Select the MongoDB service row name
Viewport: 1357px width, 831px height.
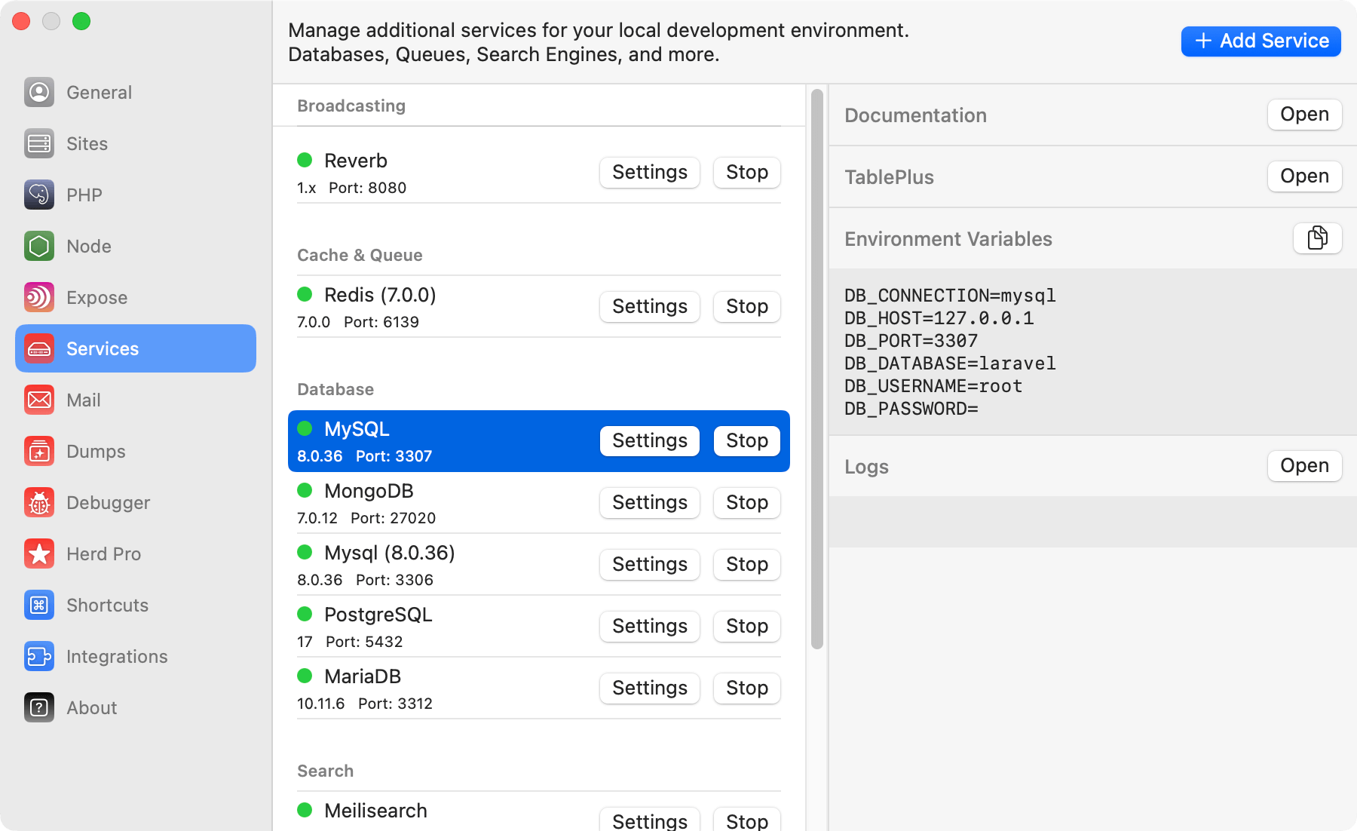tap(369, 491)
